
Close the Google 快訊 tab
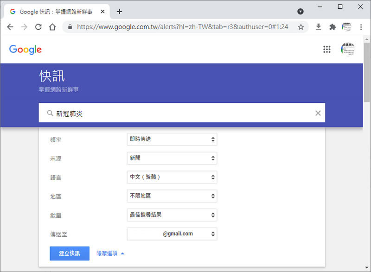[x=102, y=12]
